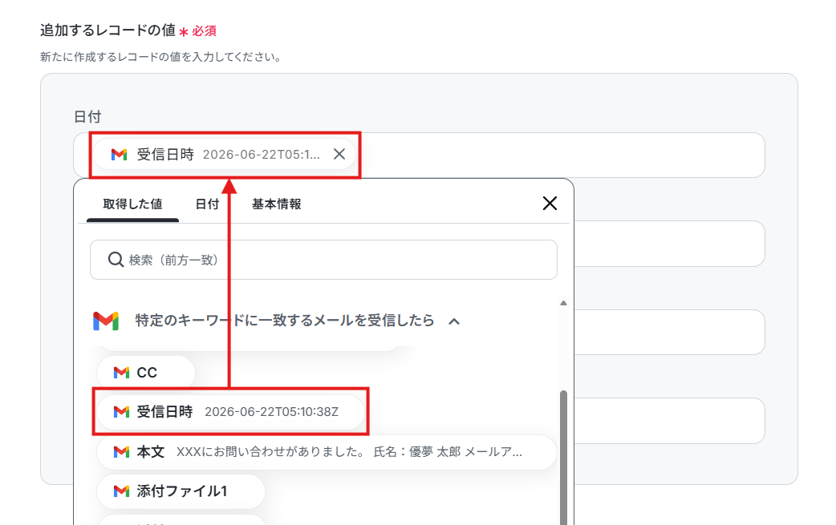Click the Gmail icon in 日付 field chip
The image size is (836, 525).
(x=119, y=155)
